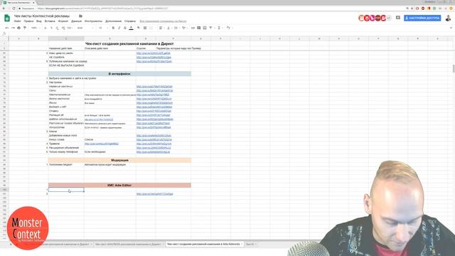Open the Вид menu

coord(39,21)
